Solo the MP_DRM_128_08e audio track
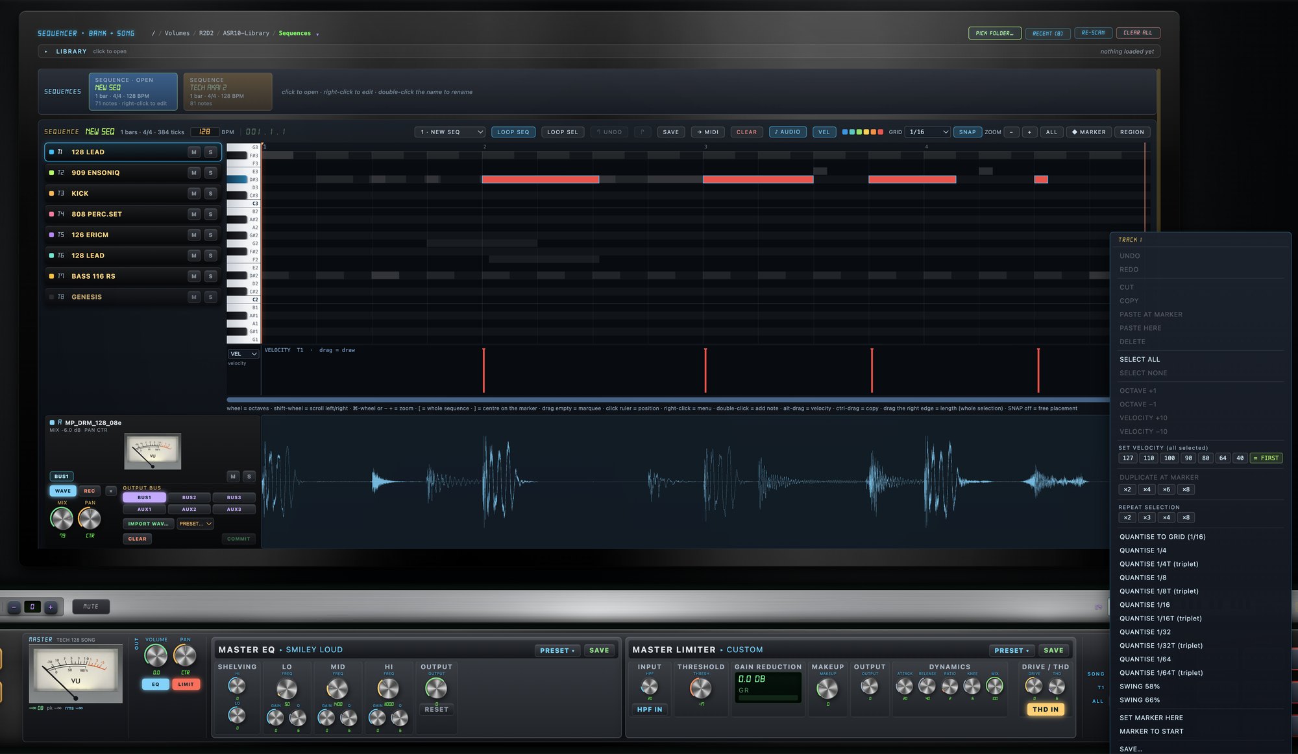The image size is (1298, 754). click(x=249, y=477)
